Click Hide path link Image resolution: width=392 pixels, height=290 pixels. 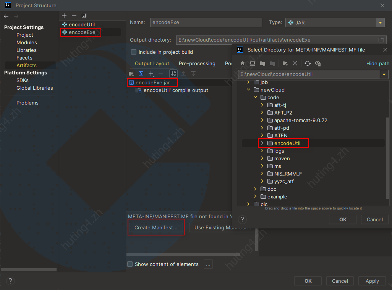[378, 63]
